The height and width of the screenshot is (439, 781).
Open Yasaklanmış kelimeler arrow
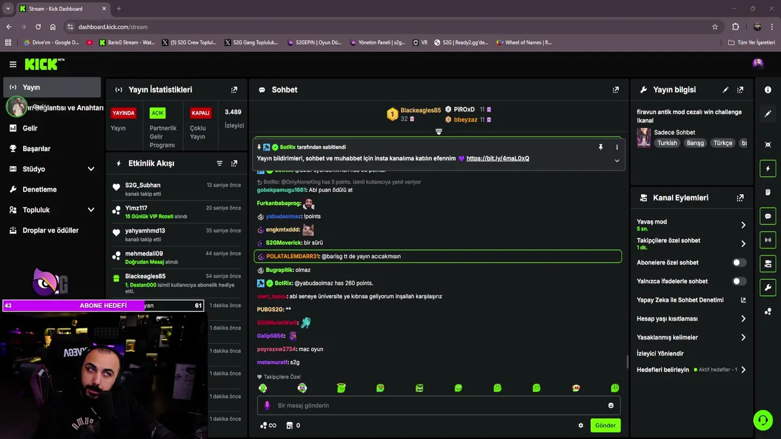[743, 337]
